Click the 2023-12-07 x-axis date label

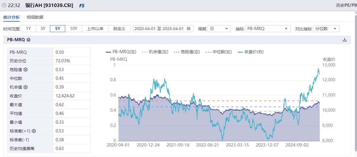tap(267, 145)
